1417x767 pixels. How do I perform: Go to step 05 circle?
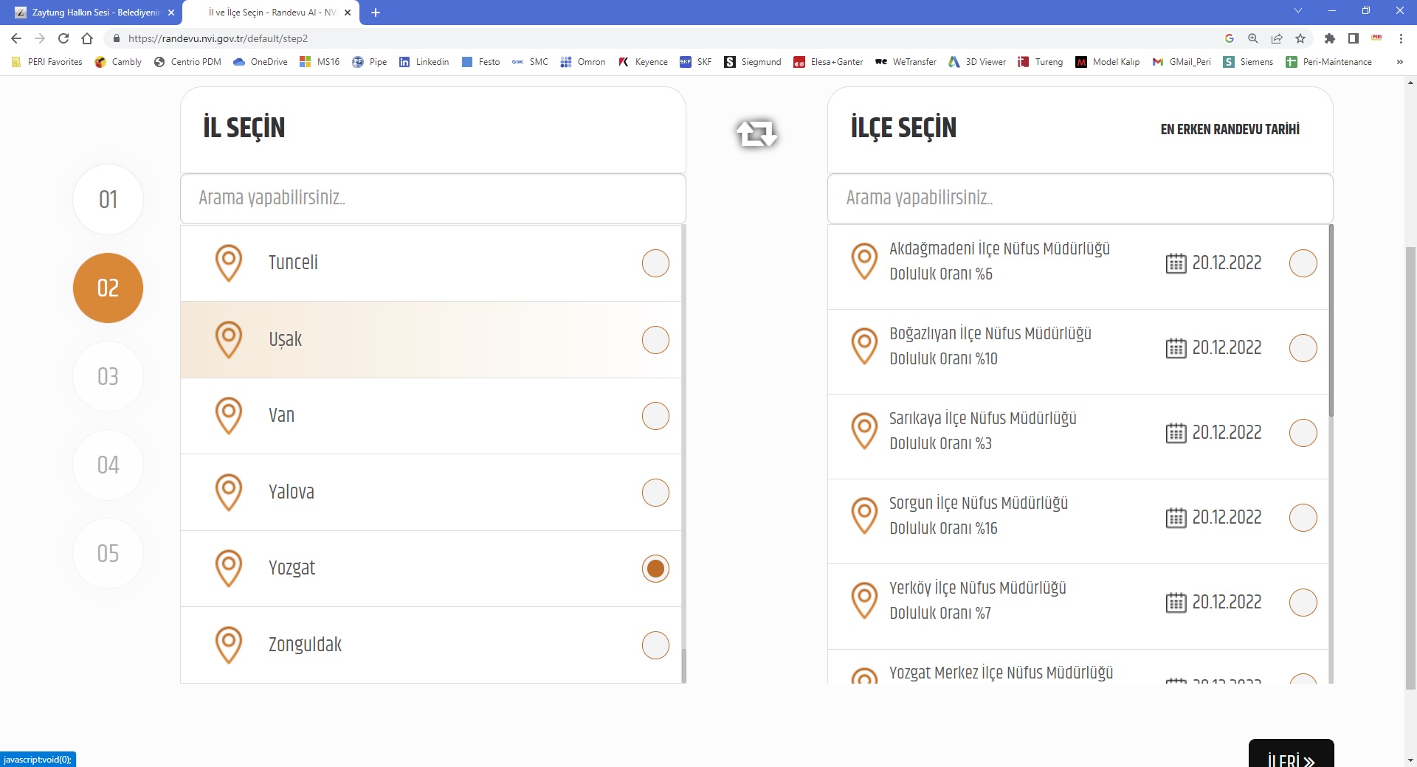pyautogui.click(x=108, y=553)
